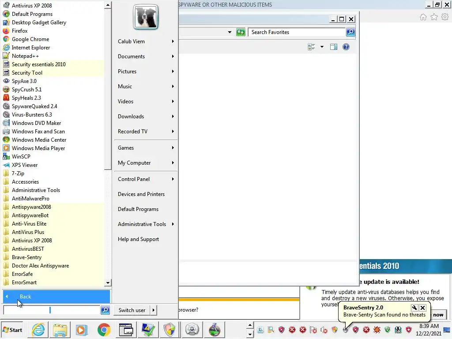Expand the Doctor Alex Antispyware folder
The image size is (452, 339).
coord(40,265)
